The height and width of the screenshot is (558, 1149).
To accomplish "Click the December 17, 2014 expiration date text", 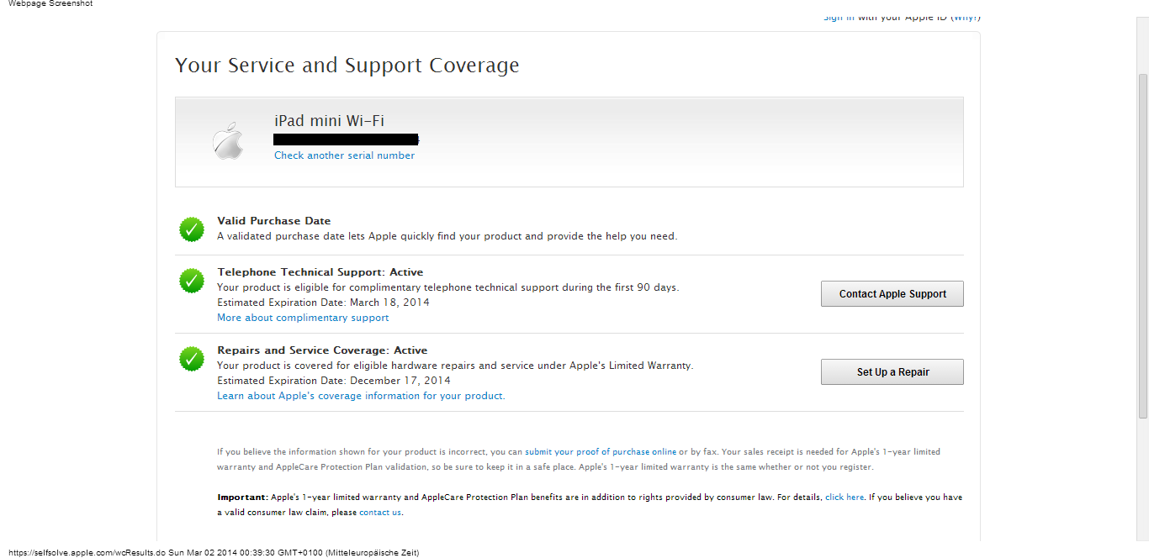I will (x=400, y=381).
